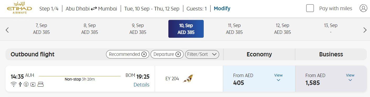370x97 pixels.
Task: Show the previous dates with the left arrow
Action: 7,30
